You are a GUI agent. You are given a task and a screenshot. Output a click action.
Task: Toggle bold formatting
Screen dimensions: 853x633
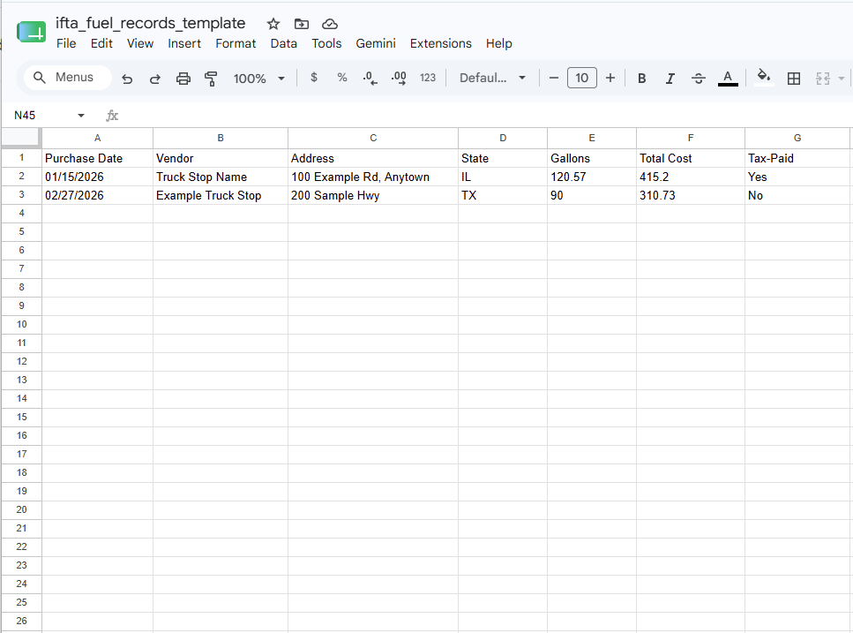click(x=642, y=79)
